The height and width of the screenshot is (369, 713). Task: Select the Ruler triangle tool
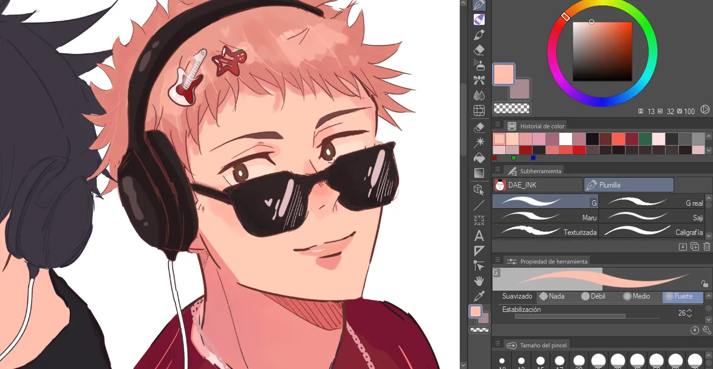tap(479, 251)
